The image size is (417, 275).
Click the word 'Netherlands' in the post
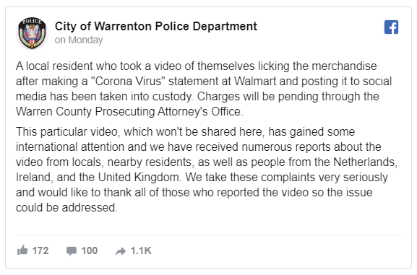tap(365, 162)
